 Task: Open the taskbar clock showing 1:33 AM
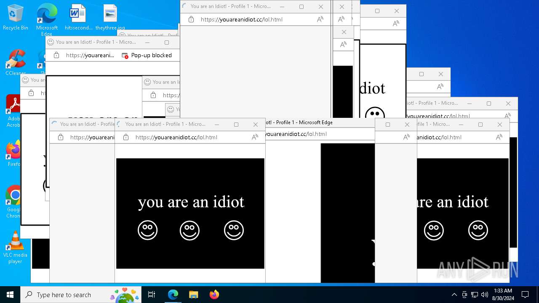[502, 295]
